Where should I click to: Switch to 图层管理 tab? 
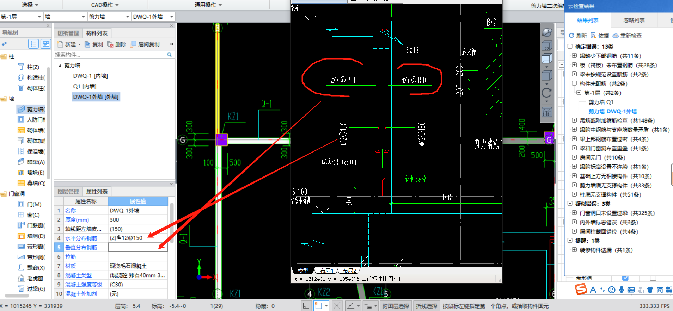(x=68, y=191)
